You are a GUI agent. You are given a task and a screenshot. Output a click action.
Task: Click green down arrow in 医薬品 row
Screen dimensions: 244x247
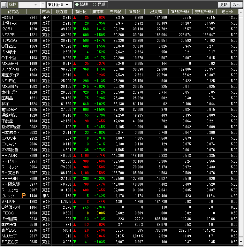tap(75, 98)
